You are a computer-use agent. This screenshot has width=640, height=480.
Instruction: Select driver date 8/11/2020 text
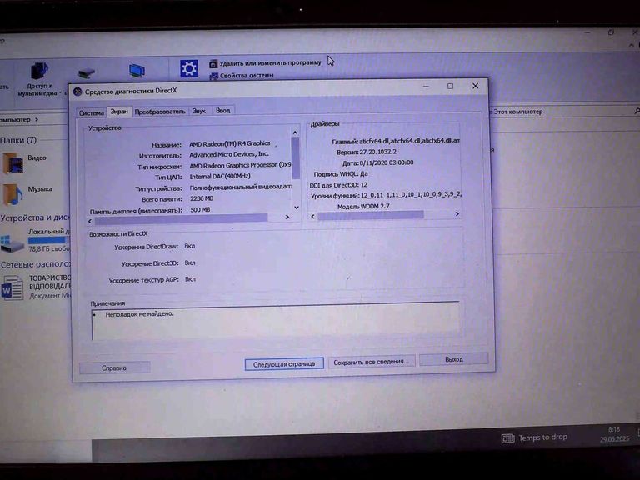(x=387, y=162)
